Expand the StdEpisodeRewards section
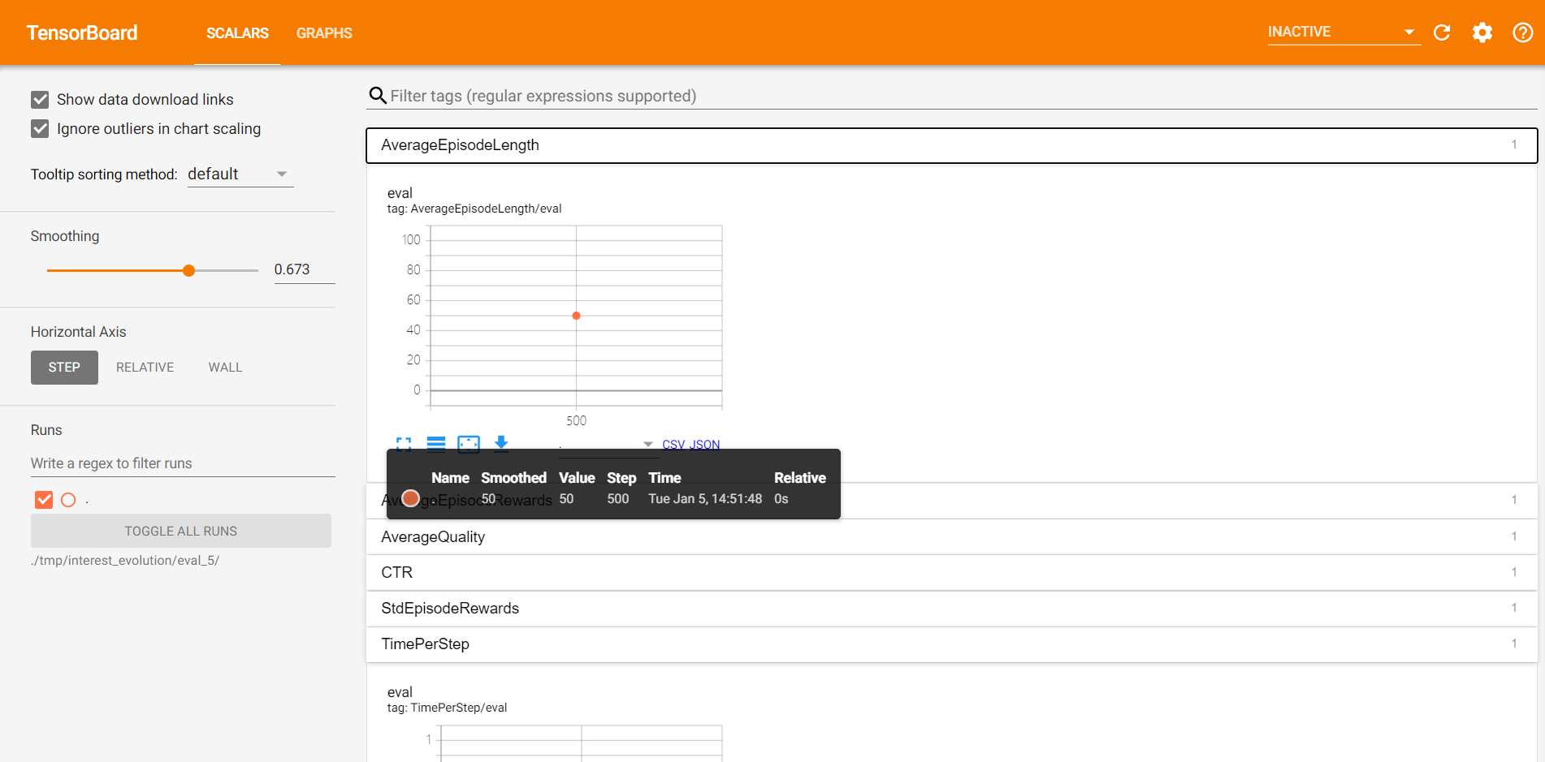 pos(951,609)
